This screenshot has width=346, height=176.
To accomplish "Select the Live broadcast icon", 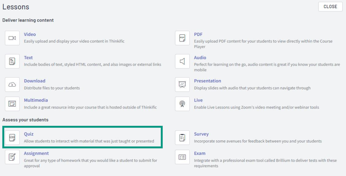I will pyautogui.click(x=182, y=104).
